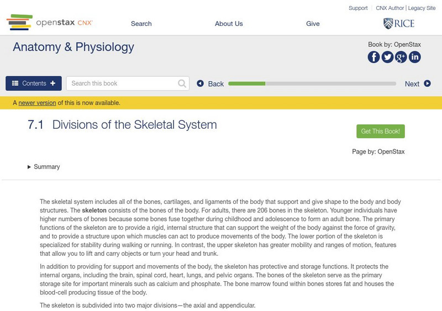
Task: Click the Next arrow icon
Action: pos(427,83)
